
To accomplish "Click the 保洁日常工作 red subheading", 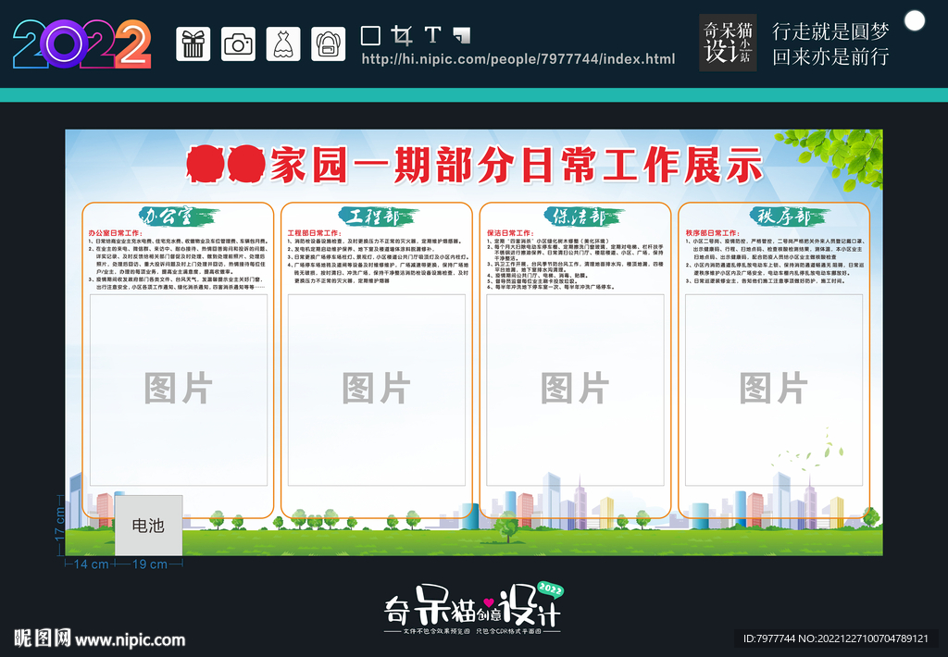I will click(x=510, y=233).
